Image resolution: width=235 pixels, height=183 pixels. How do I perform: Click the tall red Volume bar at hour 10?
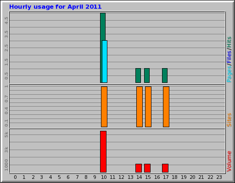click(x=103, y=151)
